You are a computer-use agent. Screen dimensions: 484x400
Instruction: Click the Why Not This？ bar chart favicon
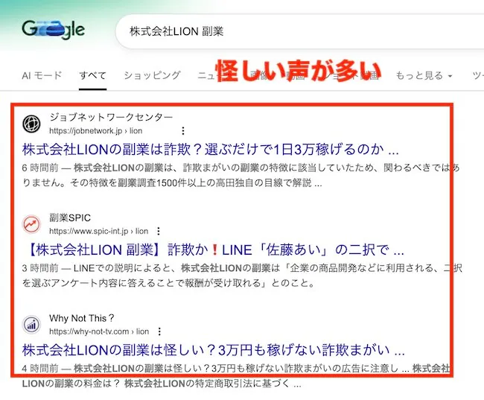[31, 325]
